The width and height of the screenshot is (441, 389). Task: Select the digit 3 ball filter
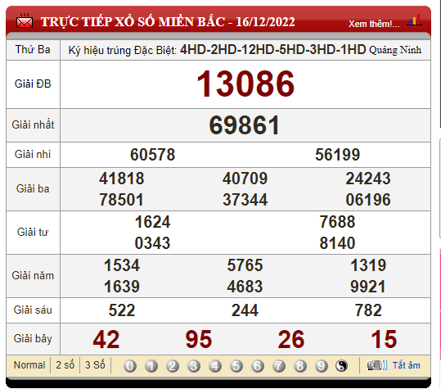click(194, 366)
